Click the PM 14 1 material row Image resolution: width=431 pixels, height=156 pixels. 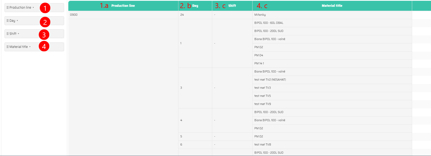[259, 64]
